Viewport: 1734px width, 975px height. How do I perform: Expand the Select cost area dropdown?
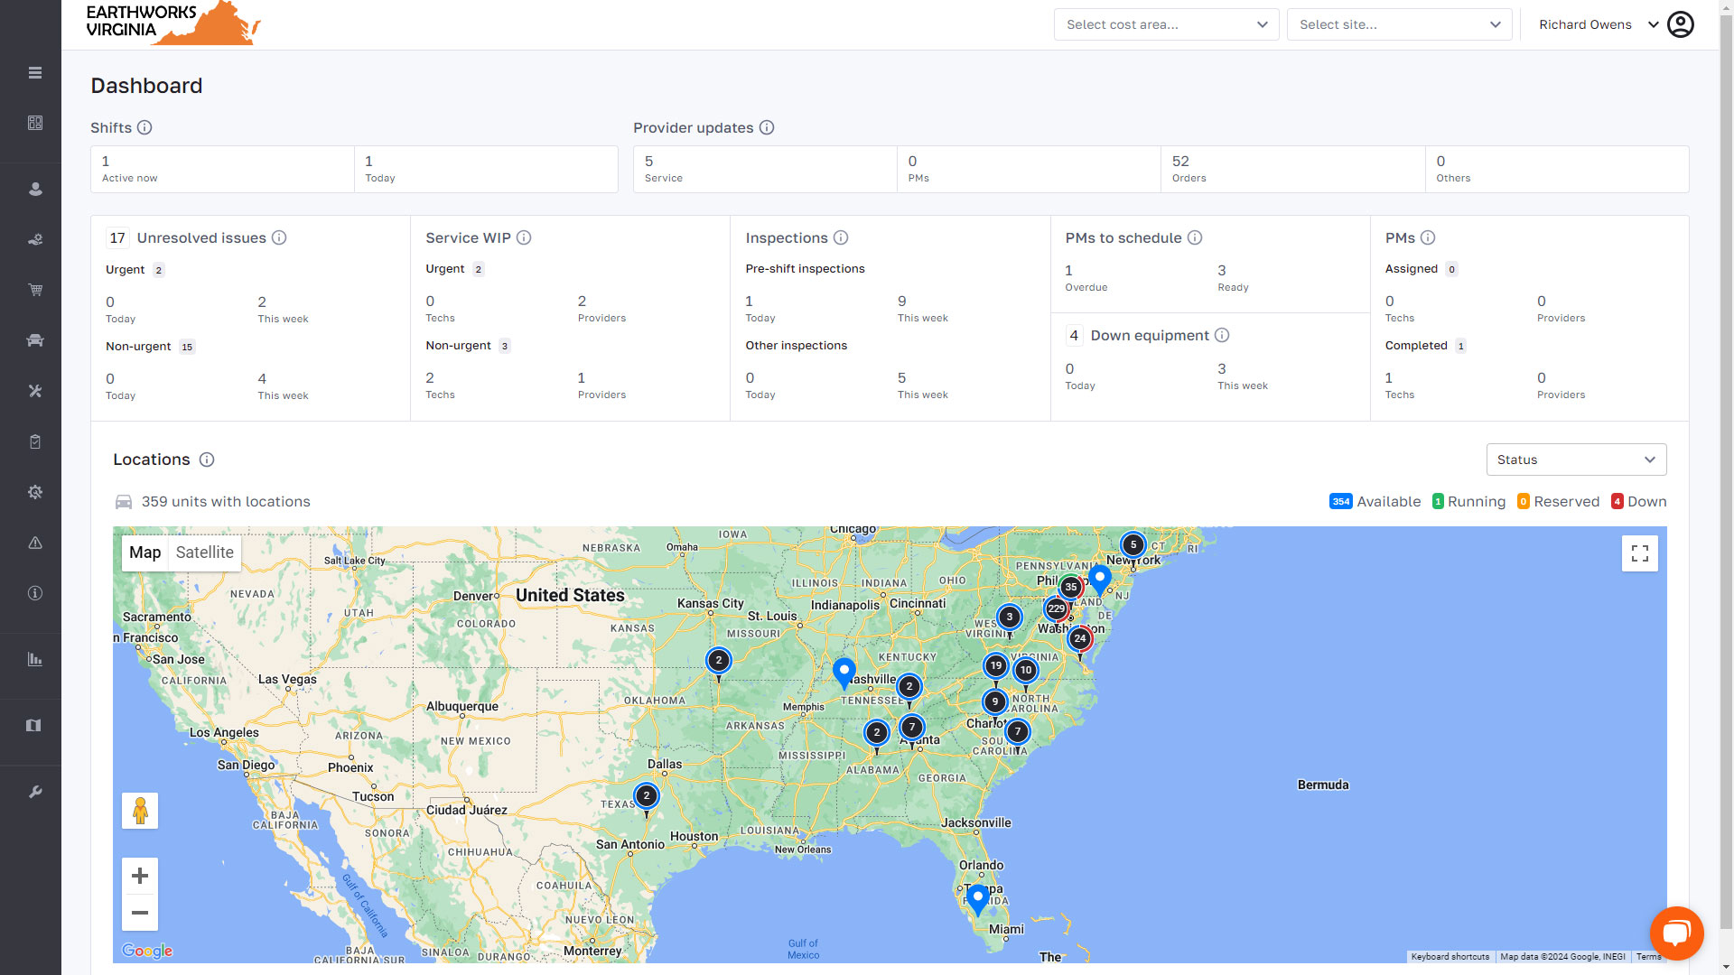(1166, 24)
